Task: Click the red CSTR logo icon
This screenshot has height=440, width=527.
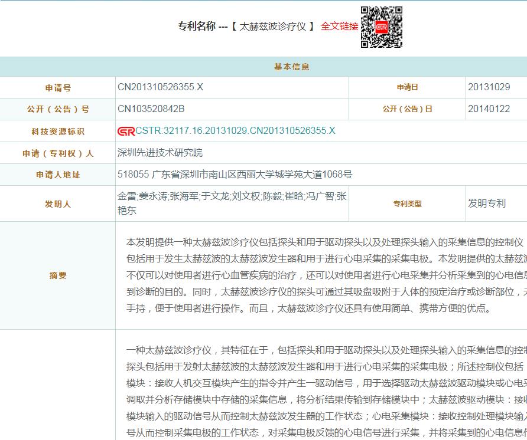Action: [x=126, y=131]
